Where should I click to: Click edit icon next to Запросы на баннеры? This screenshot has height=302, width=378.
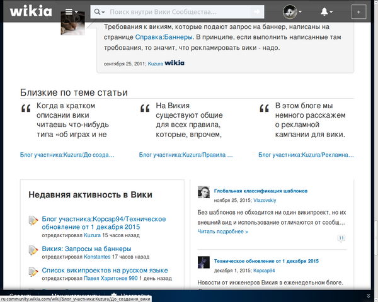[x=33, y=250]
